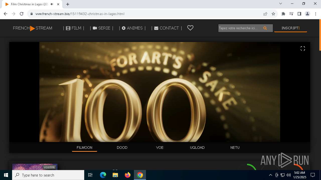Screen dimensions: 321x180
Task: Open the FILM menu
Action: pyautogui.click(x=73, y=28)
